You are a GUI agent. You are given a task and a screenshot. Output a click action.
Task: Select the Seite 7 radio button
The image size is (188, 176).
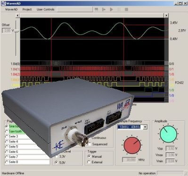coord(7,157)
